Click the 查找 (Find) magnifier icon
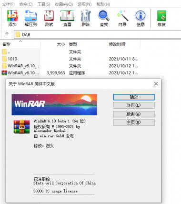This screenshot has width=181, height=204. click(104, 16)
